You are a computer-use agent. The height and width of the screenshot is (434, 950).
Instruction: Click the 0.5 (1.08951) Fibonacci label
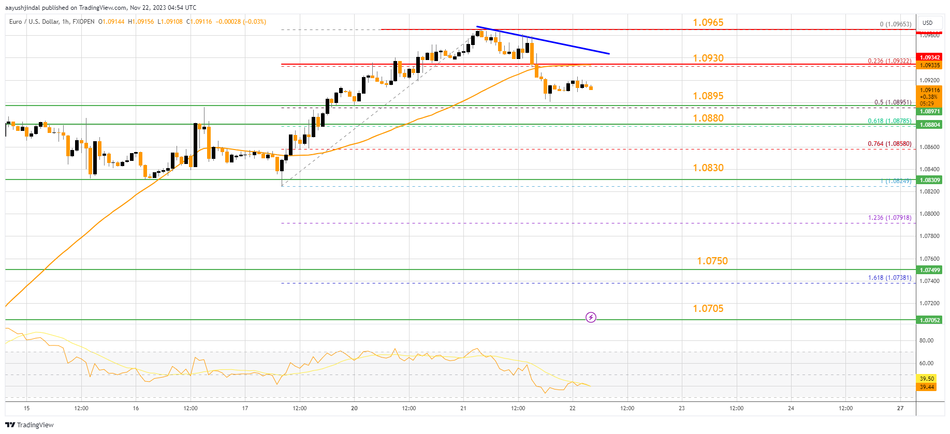[x=893, y=102]
